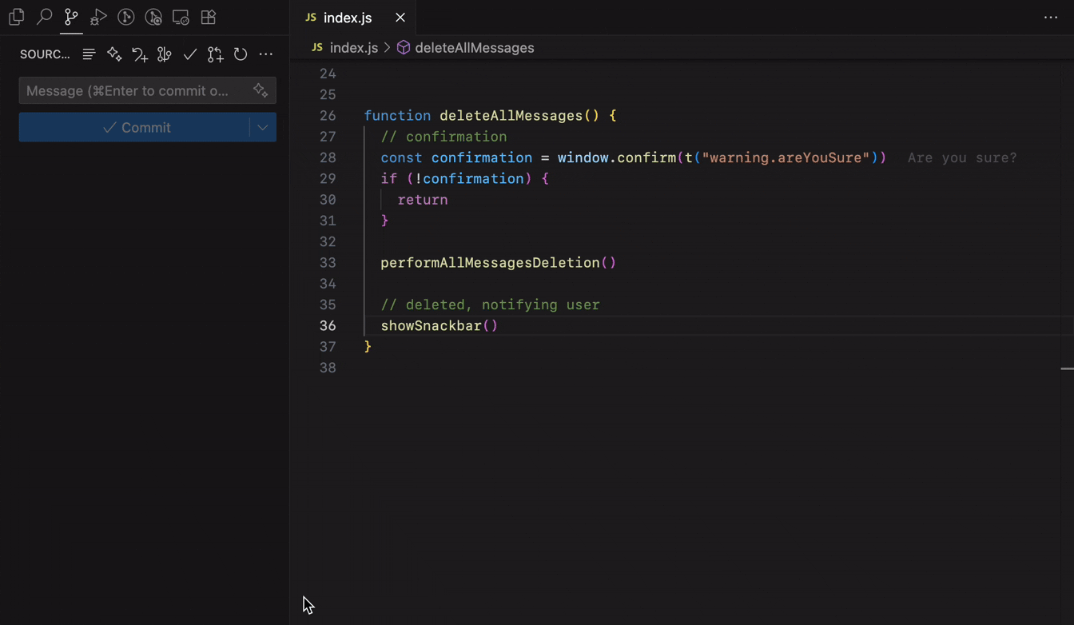Open the Run and Debug view

point(98,17)
